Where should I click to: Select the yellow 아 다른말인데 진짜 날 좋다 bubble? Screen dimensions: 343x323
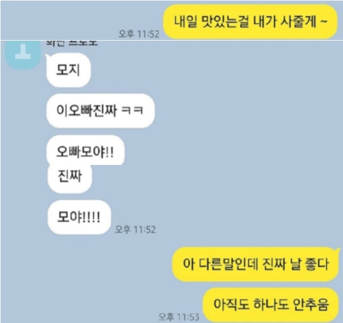(x=256, y=264)
